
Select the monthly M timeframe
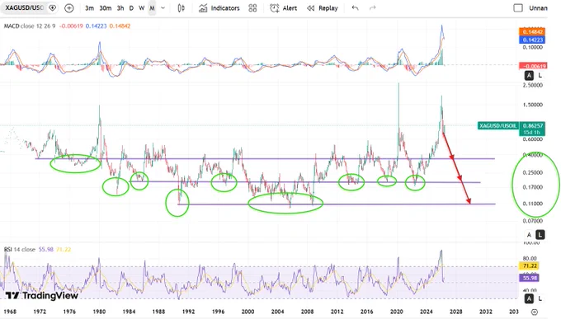click(x=152, y=8)
